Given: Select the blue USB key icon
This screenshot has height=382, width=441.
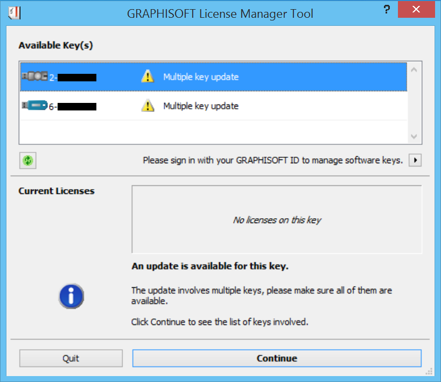Looking at the screenshot, I should [35, 106].
